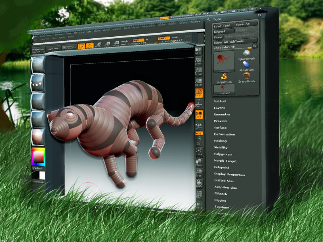The image size is (323, 242).
Task: Click the R restore button
Action: [x=255, y=46]
